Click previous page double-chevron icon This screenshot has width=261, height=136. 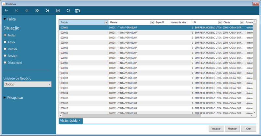coord(27,10)
